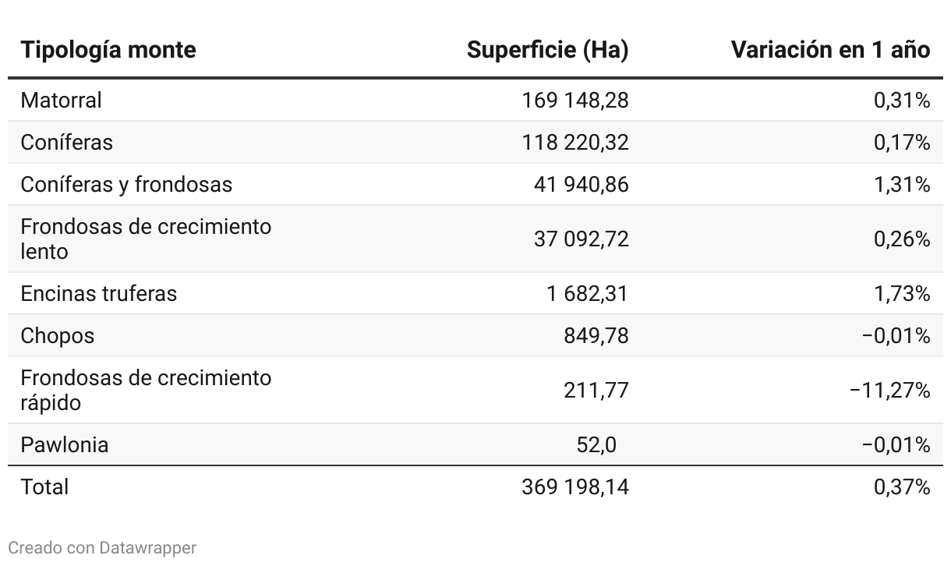Click the −11,27% variation value
This screenshot has width=951, height=566.
[x=889, y=390]
